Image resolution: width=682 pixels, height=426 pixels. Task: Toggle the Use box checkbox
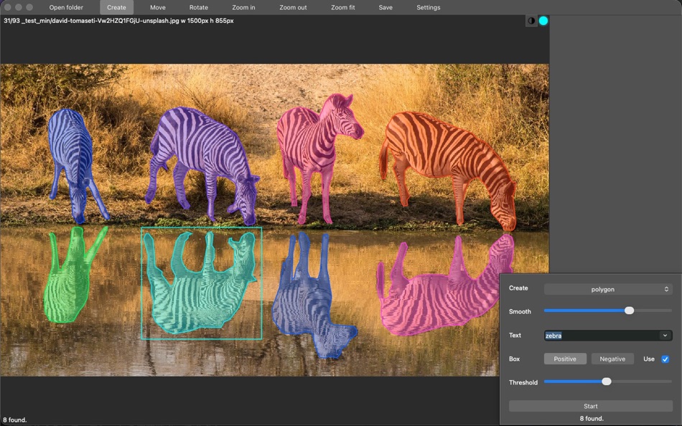click(665, 359)
